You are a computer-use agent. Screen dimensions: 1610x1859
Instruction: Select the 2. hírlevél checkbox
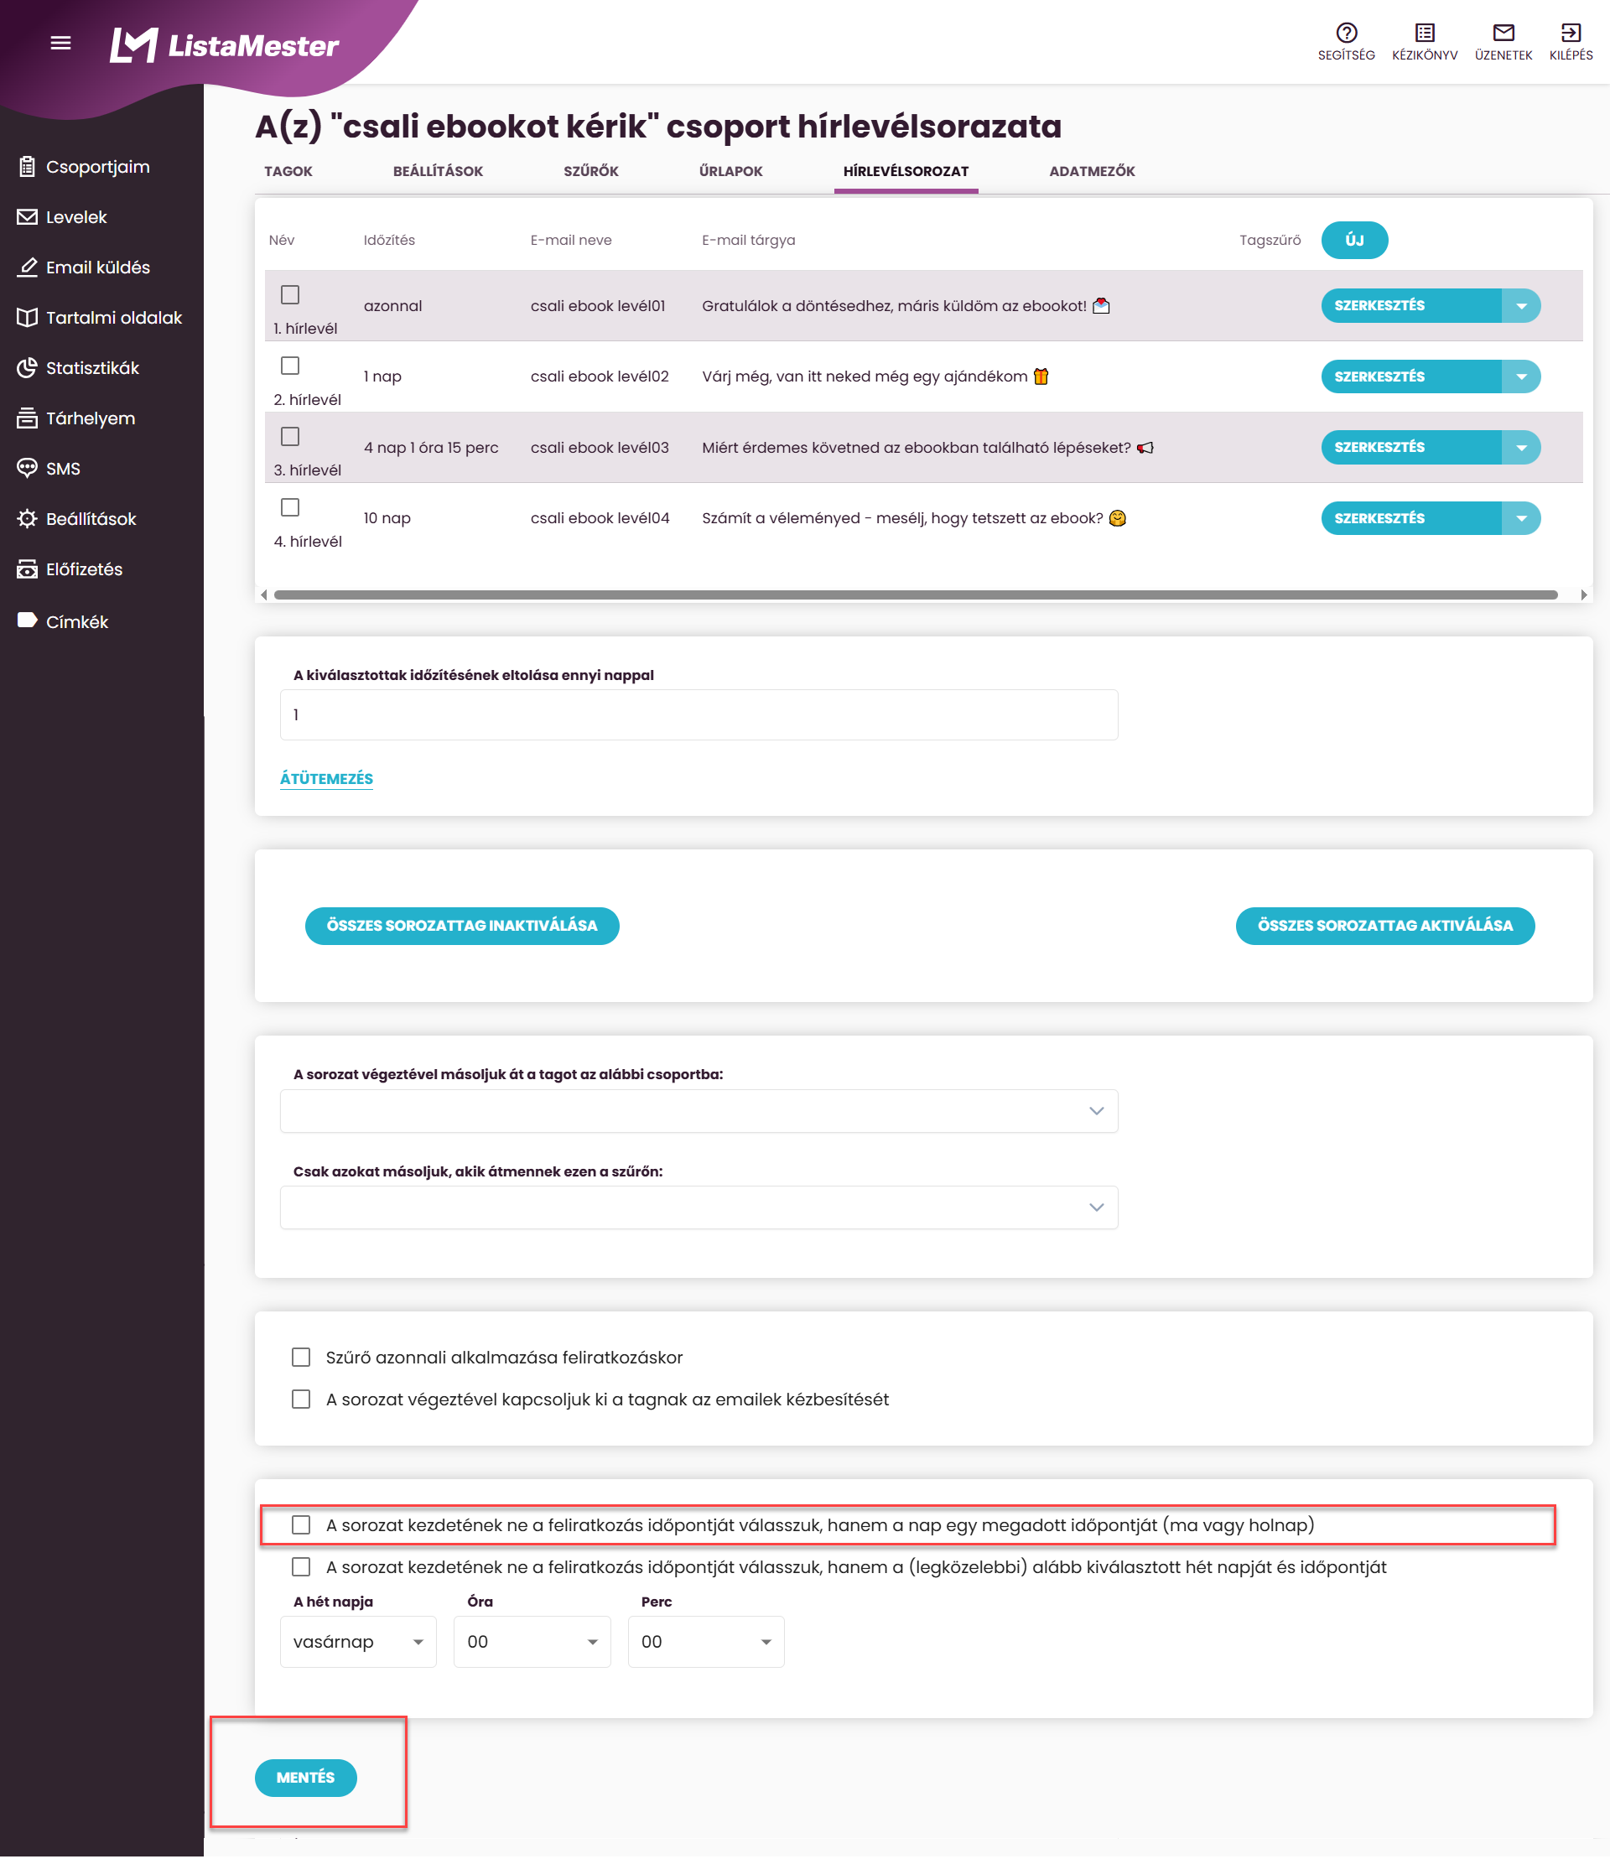click(289, 366)
